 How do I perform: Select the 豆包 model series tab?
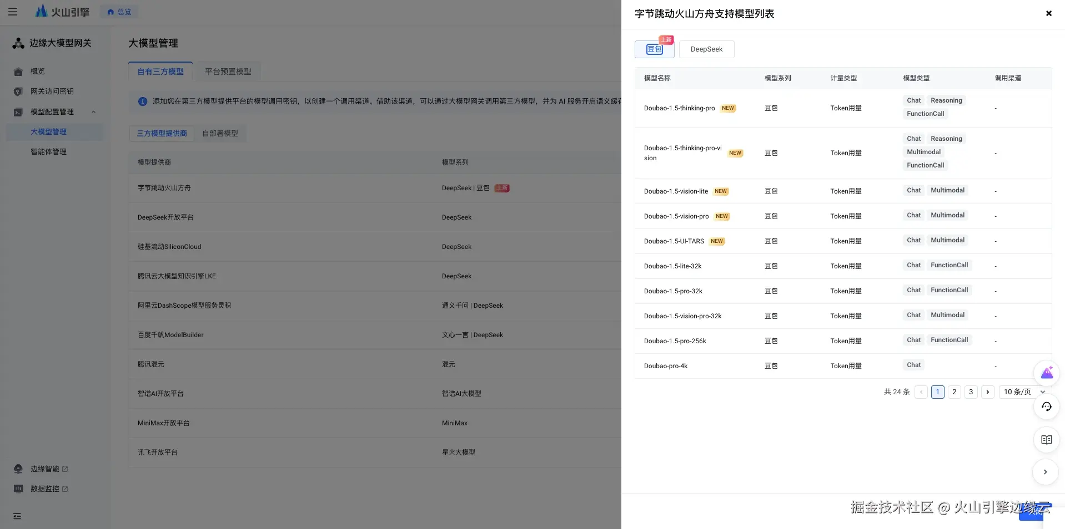pyautogui.click(x=655, y=49)
